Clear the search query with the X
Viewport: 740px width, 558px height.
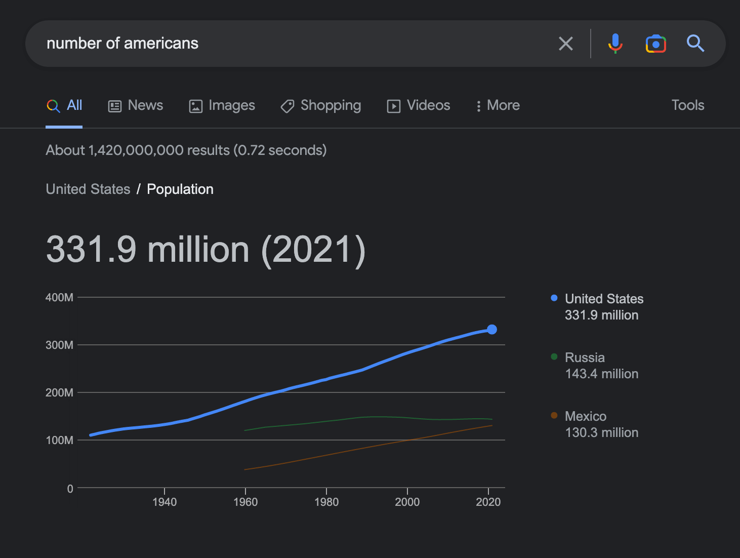(565, 44)
